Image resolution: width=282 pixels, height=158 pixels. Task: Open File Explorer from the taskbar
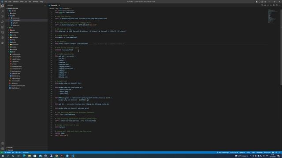(x=30, y=156)
